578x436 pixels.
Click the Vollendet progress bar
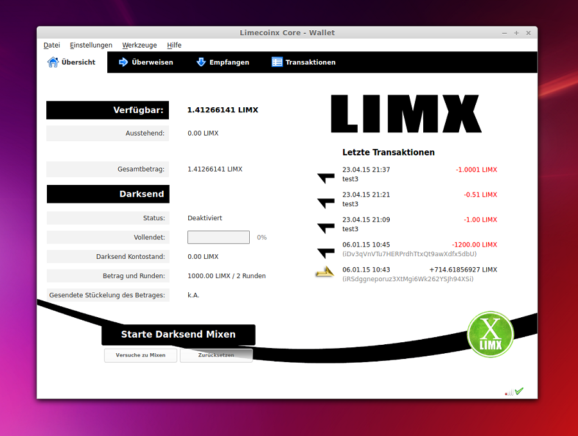218,238
